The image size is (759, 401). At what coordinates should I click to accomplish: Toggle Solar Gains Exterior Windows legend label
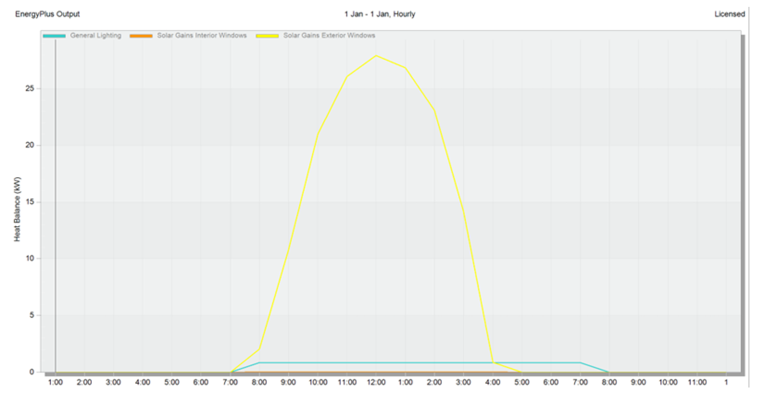point(329,36)
